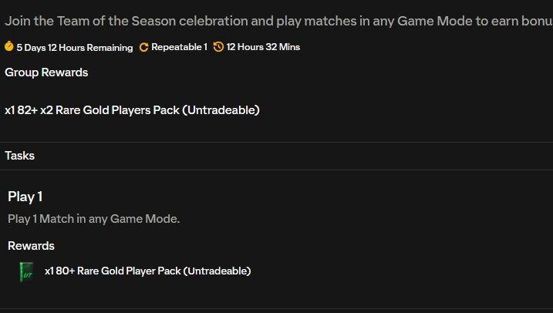Select the 12 Hours 32 Mins timer text
The width and height of the screenshot is (553, 313).
click(263, 47)
